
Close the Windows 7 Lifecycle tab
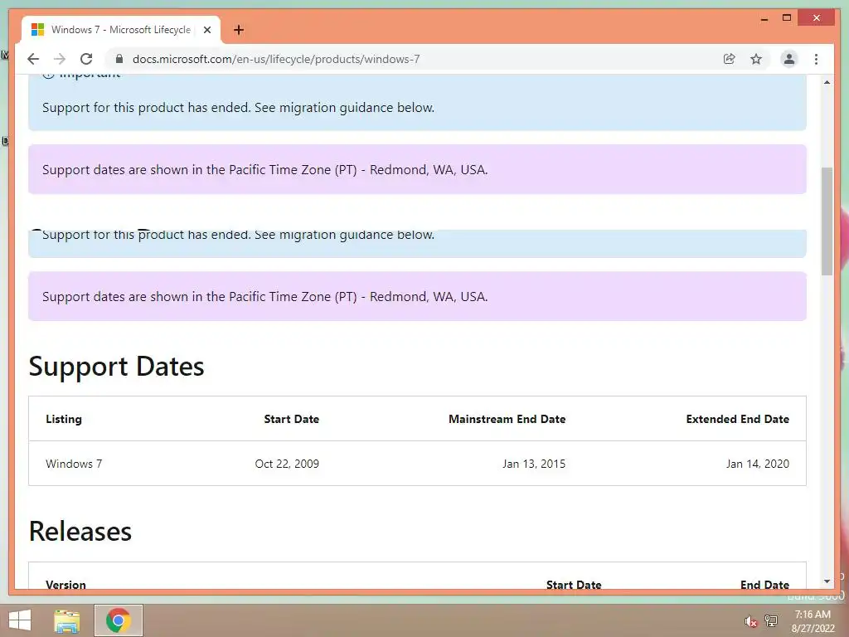click(206, 30)
